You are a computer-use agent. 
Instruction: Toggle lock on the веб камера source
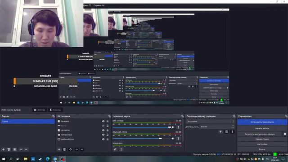108,135
